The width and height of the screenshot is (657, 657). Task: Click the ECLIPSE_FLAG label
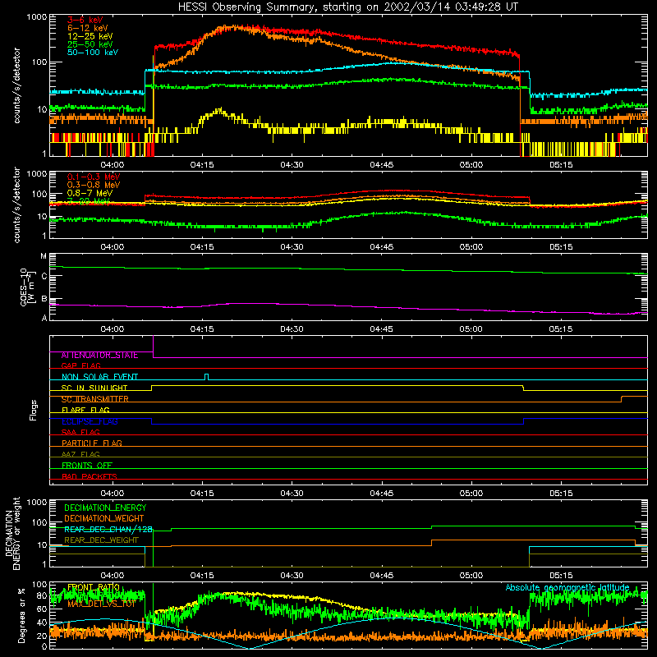tap(90, 421)
